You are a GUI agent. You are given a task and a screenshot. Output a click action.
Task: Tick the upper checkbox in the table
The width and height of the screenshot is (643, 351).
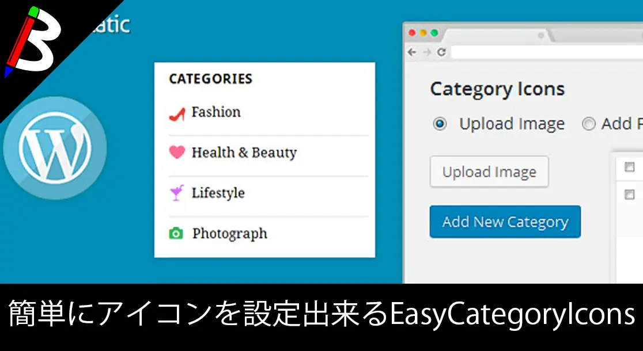click(629, 167)
